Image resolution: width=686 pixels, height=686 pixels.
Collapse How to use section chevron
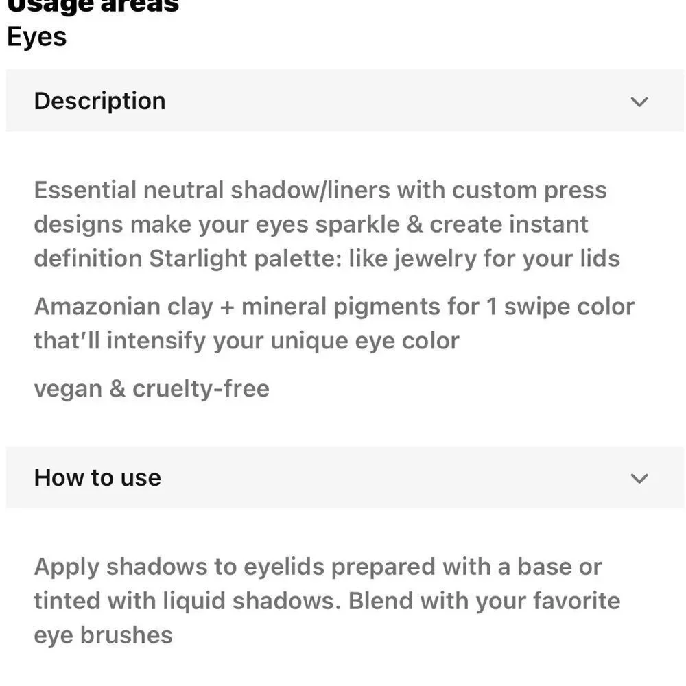pos(639,478)
